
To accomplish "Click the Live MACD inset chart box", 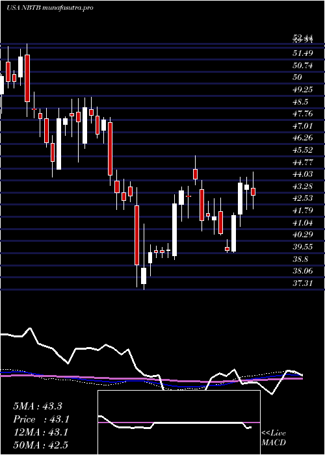I will click(179, 422).
